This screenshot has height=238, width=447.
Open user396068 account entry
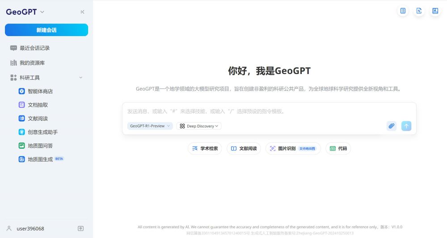point(30,229)
